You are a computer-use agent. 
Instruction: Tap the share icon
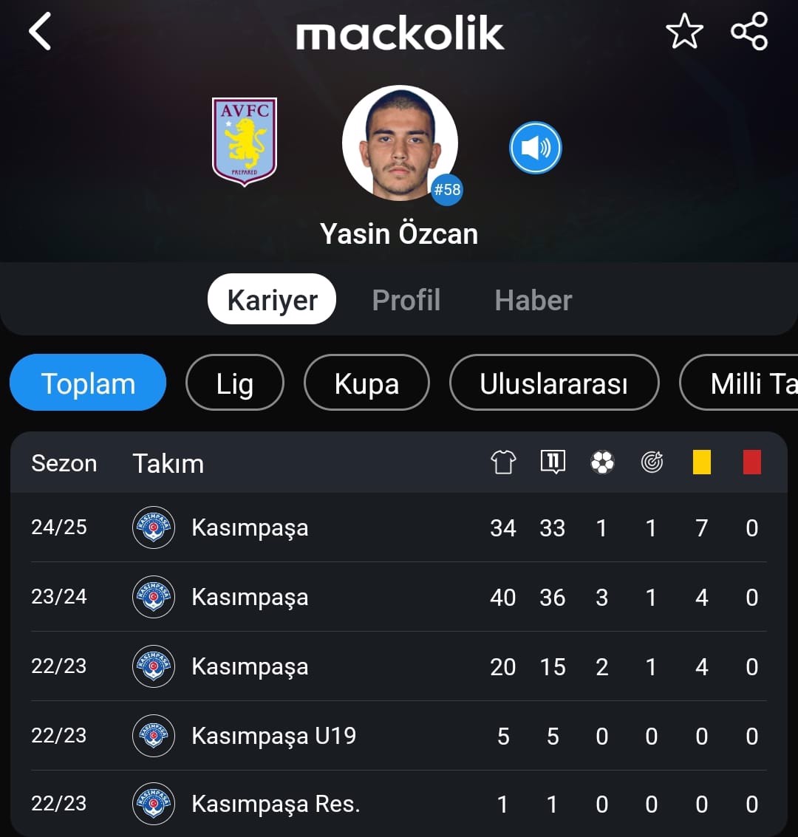[x=749, y=32]
